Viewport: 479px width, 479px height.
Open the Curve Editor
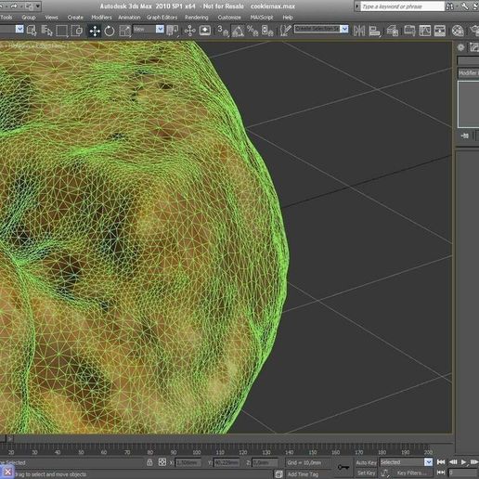(x=424, y=31)
